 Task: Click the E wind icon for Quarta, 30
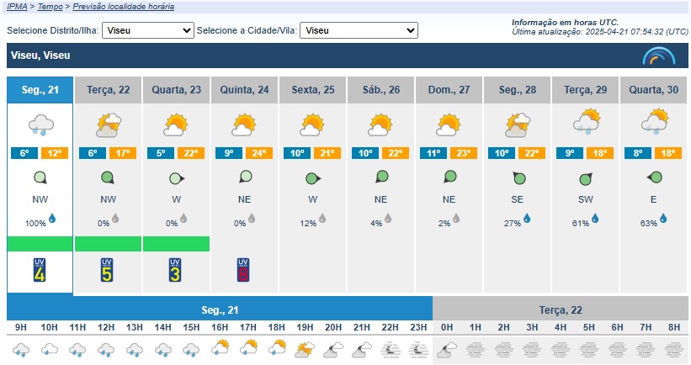pyautogui.click(x=655, y=177)
